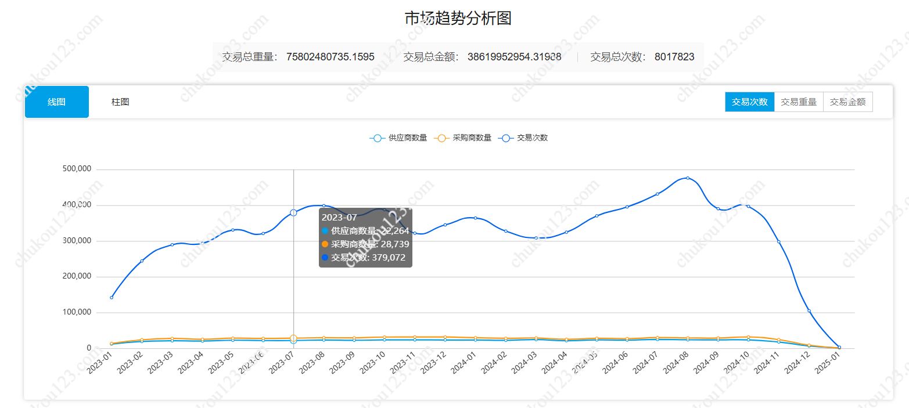Click the tooltip header 2023-07
This screenshot has width=909, height=408.
[x=339, y=217]
